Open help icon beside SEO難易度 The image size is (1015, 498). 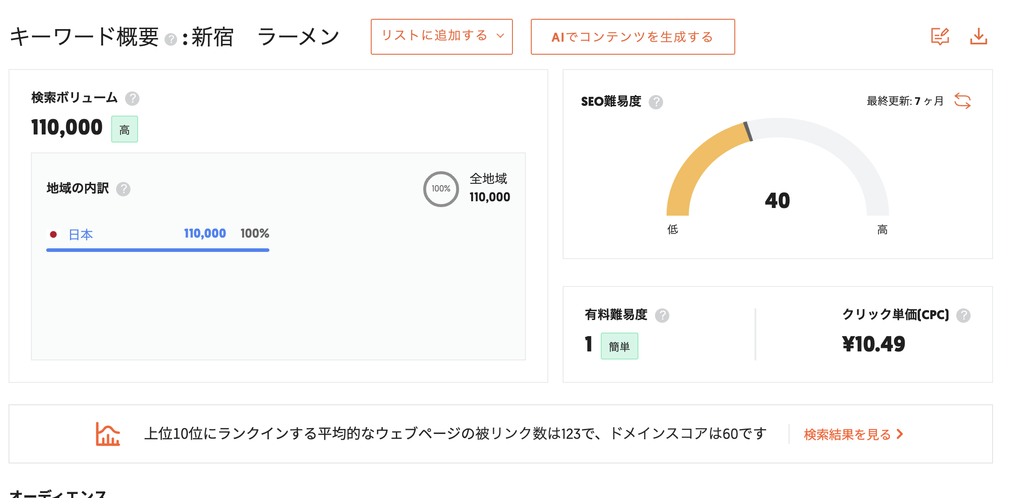tap(656, 102)
